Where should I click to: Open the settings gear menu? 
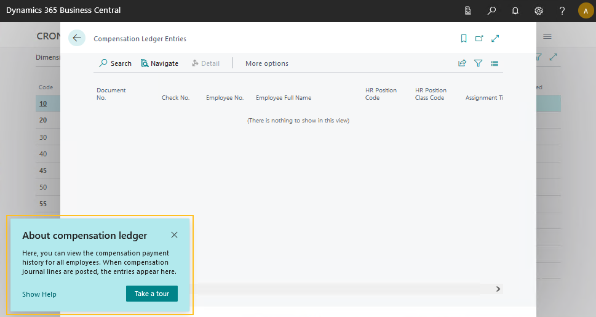coord(538,10)
